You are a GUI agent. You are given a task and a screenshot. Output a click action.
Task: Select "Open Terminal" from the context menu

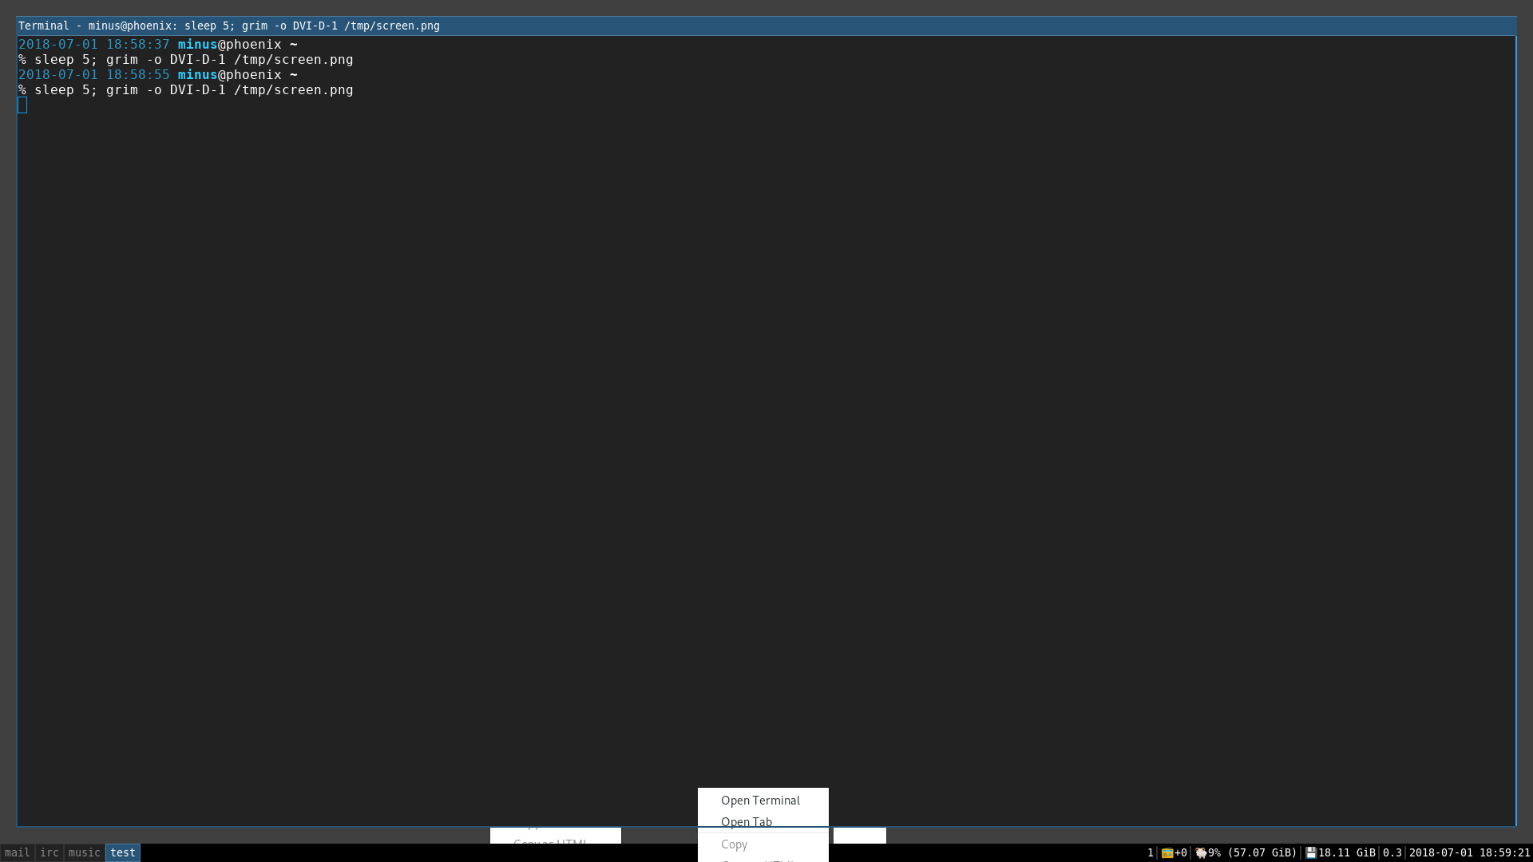tap(759, 801)
